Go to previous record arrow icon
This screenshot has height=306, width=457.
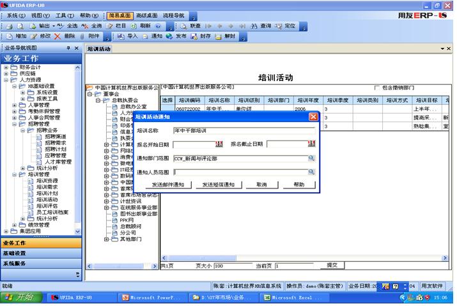pos(220,26)
